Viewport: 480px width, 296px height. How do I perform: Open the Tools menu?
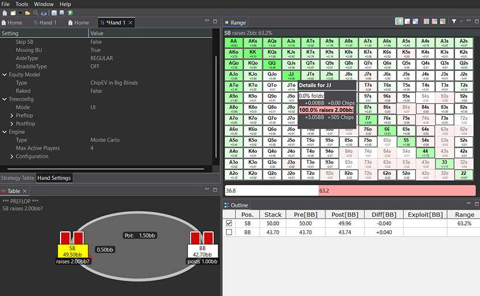(x=22, y=4)
